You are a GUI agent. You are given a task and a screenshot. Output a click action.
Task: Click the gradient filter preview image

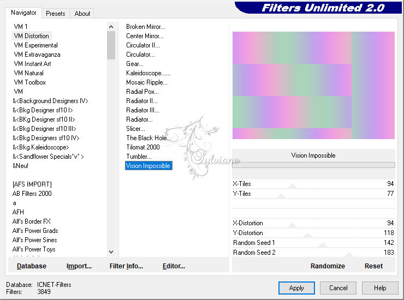tap(313, 85)
